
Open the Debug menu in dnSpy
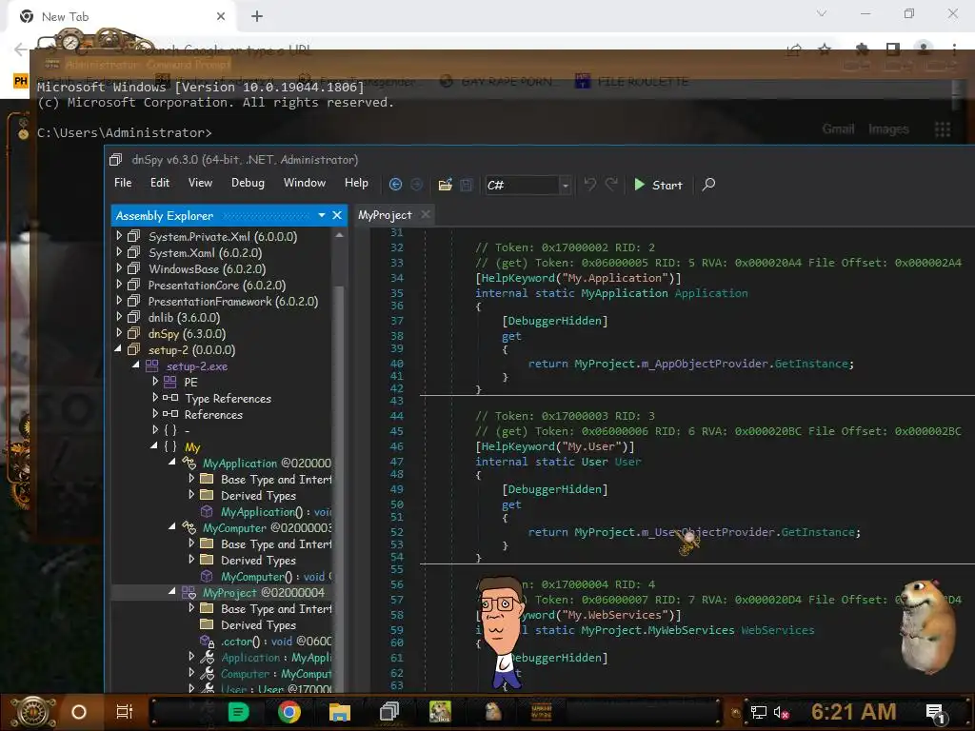tap(248, 183)
